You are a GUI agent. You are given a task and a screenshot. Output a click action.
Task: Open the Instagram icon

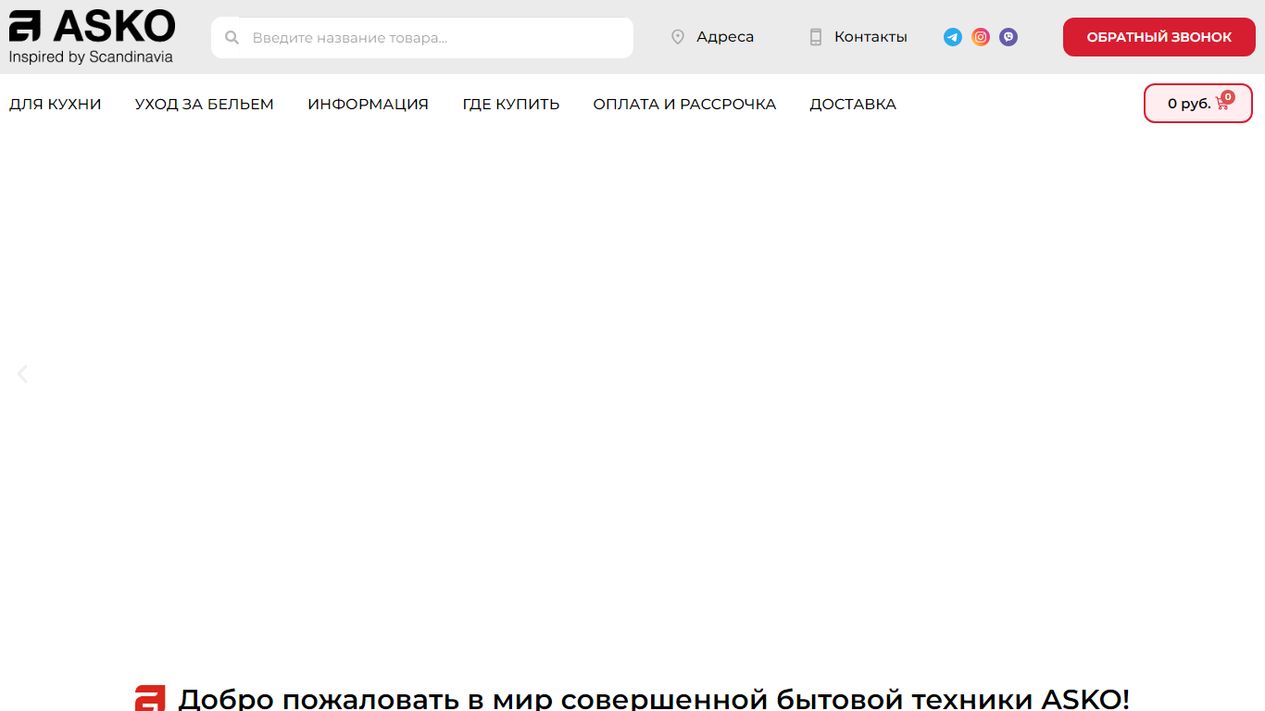point(981,37)
